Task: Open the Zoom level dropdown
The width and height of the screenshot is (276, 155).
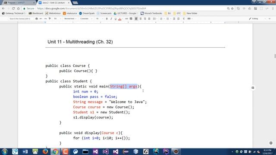Action: tap(57, 19)
